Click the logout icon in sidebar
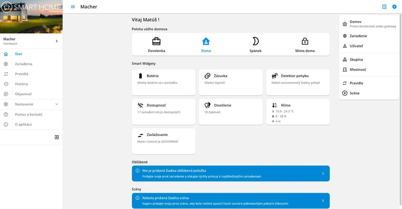The image size is (402, 209). tap(56, 137)
